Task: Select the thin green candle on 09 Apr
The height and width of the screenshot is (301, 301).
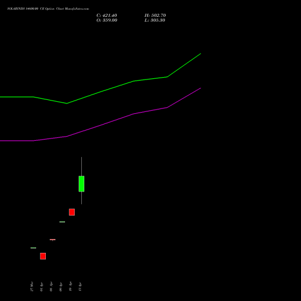Action: click(x=62, y=222)
